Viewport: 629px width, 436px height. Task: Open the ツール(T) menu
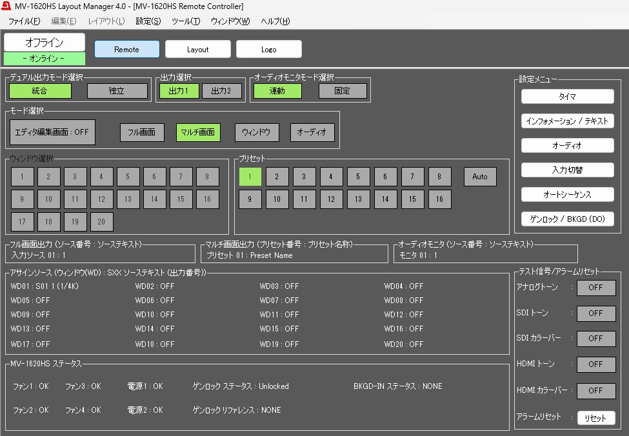point(186,21)
